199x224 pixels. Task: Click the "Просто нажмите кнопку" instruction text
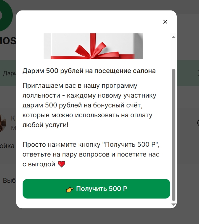point(91,154)
